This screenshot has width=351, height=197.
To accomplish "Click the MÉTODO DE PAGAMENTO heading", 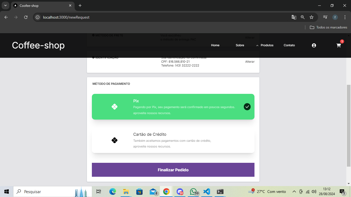I will 111,84.
